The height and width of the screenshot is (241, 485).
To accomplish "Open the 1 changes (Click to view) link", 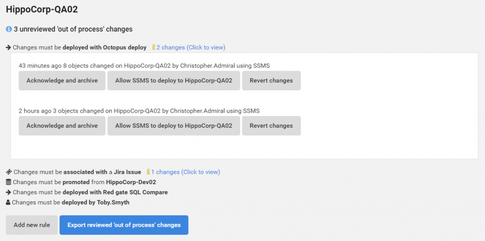I will tap(186, 172).
